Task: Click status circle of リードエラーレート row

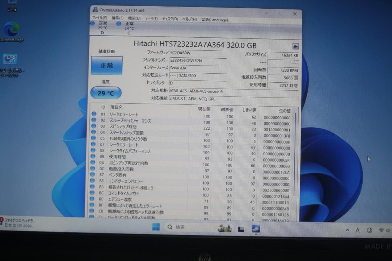Action: point(94,113)
